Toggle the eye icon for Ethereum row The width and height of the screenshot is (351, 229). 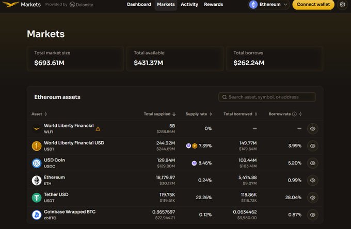click(x=312, y=180)
